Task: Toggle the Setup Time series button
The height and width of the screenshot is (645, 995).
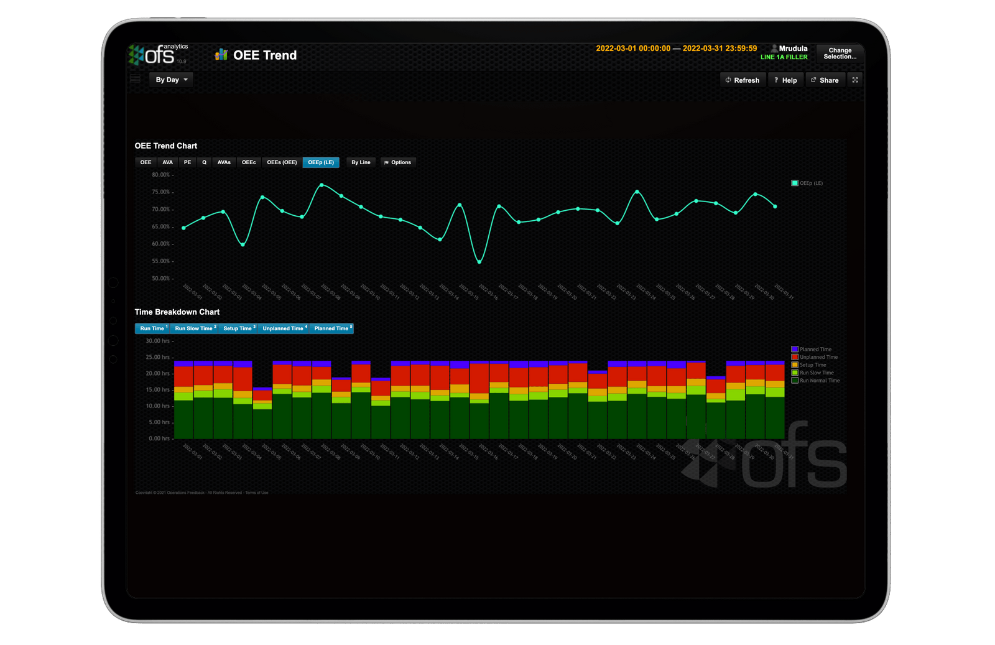Action: 238,328
